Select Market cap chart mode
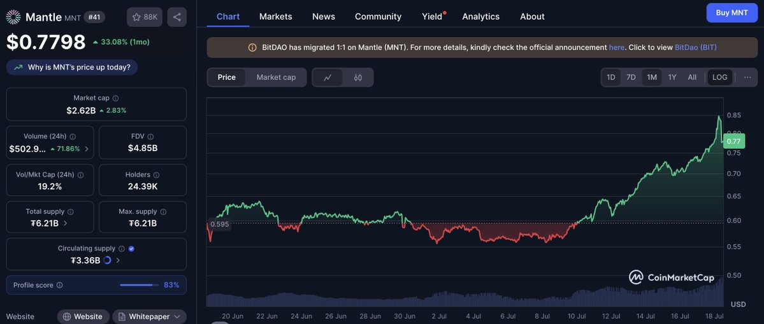 click(x=277, y=77)
